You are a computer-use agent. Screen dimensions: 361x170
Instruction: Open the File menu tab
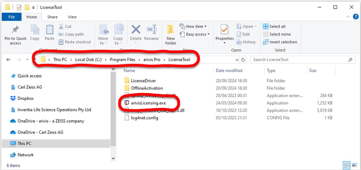[x=11, y=17]
